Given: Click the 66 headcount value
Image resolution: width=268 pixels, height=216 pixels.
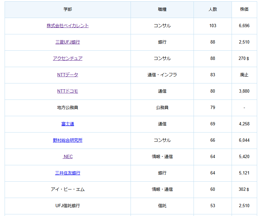Looking at the screenshot, I should 213,140.
